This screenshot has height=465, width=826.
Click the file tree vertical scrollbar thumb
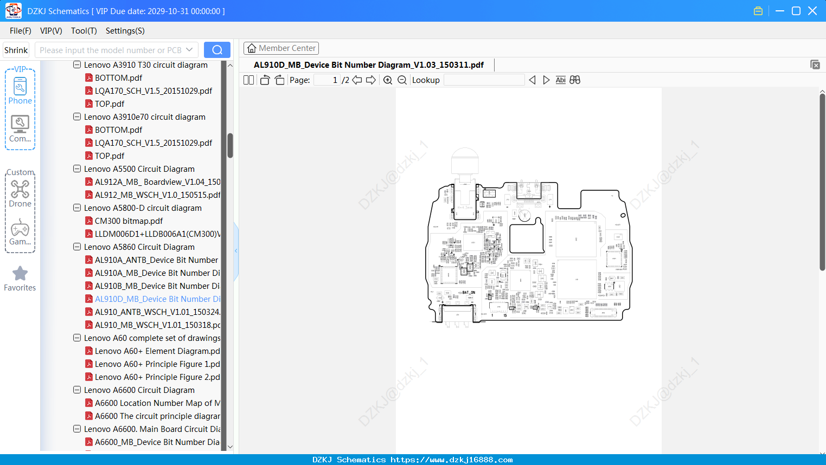pyautogui.click(x=230, y=146)
